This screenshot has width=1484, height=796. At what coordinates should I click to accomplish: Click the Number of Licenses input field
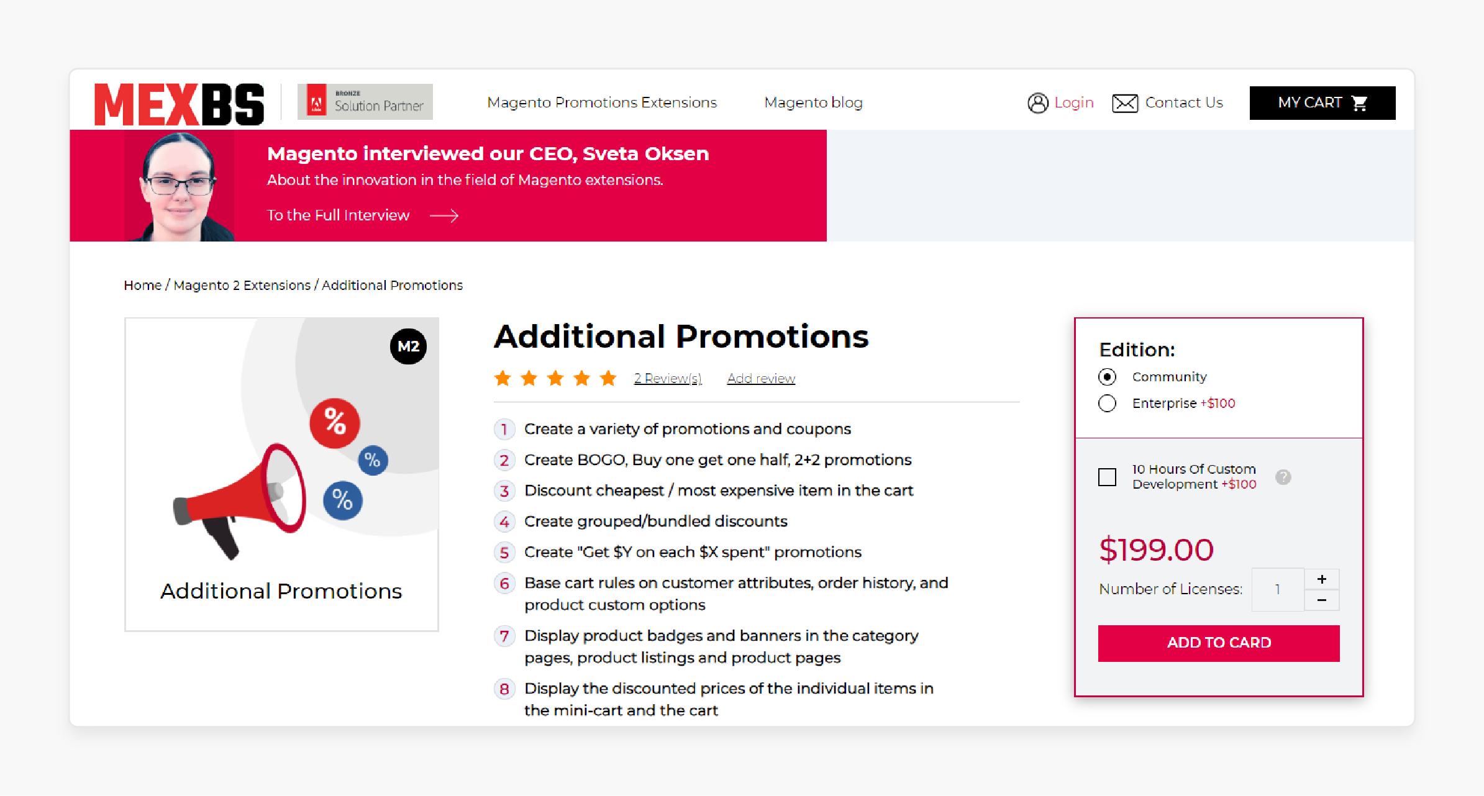coord(1278,590)
